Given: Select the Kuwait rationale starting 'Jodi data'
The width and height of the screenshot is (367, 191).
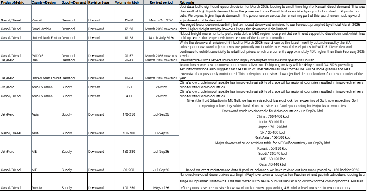Looking at the screenshot, I should 272,14.
